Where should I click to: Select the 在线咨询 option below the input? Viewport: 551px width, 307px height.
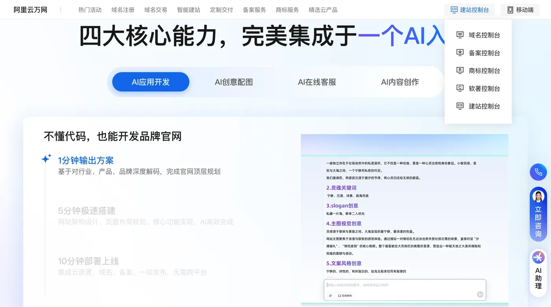[x=344, y=295]
